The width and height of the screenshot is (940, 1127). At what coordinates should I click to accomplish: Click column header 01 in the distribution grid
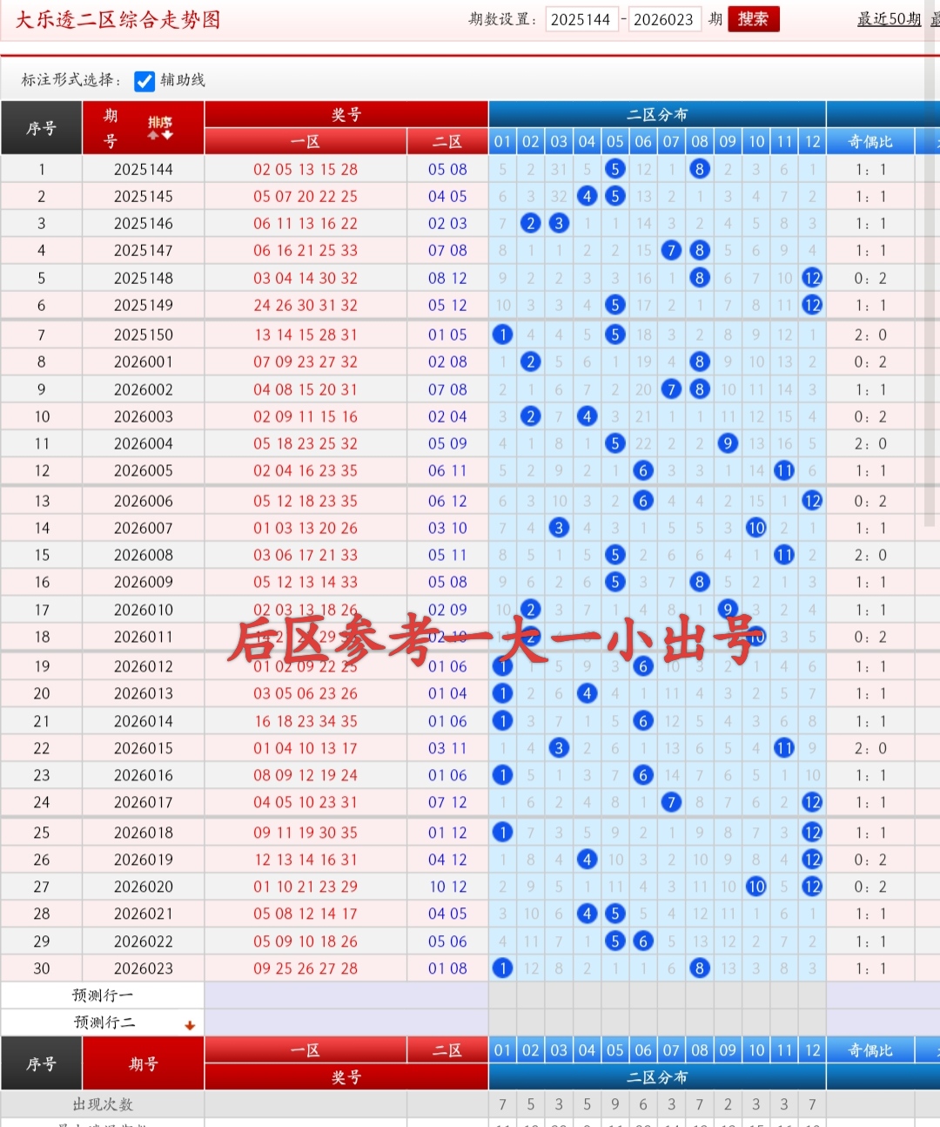pyautogui.click(x=503, y=140)
